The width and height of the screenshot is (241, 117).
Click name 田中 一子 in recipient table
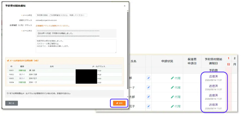point(33,82)
